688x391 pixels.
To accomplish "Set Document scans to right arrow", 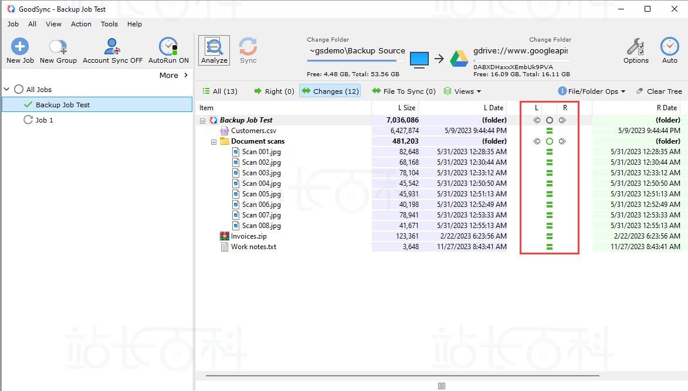I will pos(562,141).
